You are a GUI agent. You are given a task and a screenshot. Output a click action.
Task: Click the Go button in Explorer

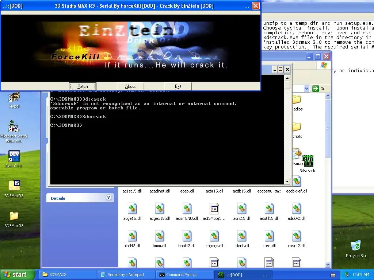point(318,89)
